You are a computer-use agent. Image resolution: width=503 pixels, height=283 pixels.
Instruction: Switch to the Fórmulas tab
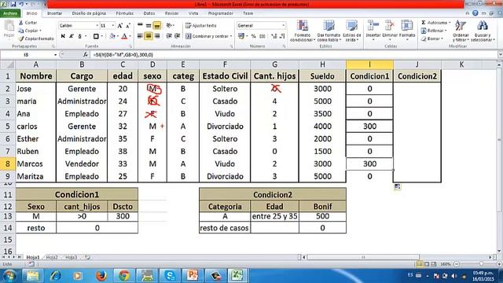tap(124, 13)
